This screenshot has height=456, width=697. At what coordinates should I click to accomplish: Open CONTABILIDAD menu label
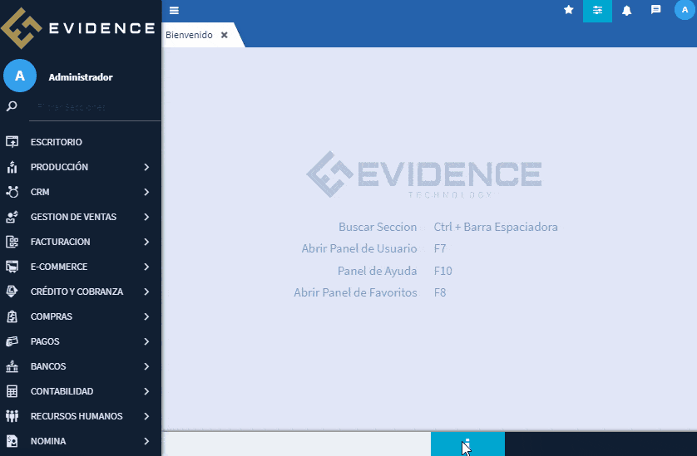pyautogui.click(x=62, y=391)
